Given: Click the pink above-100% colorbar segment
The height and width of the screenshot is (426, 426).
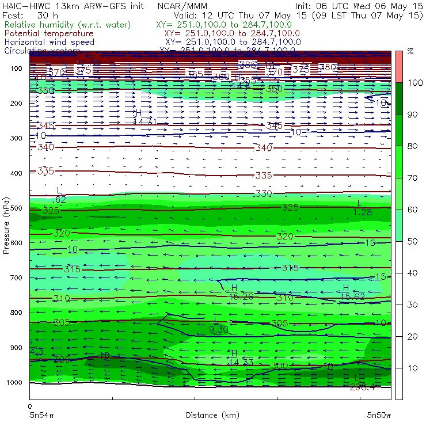Looking at the screenshot, I should [x=399, y=67].
